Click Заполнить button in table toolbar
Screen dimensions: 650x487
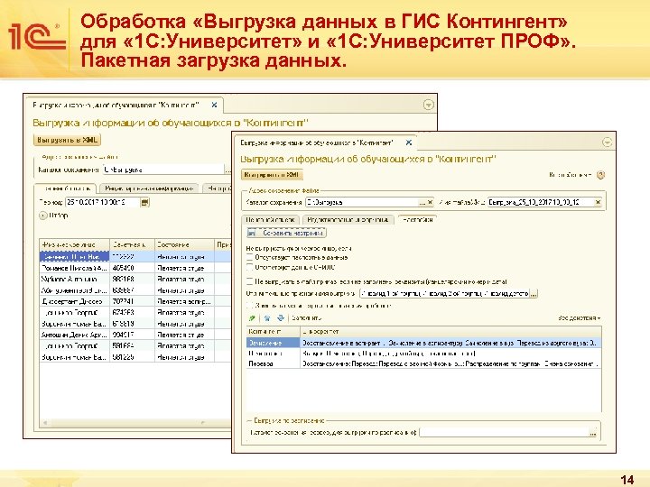click(x=306, y=318)
